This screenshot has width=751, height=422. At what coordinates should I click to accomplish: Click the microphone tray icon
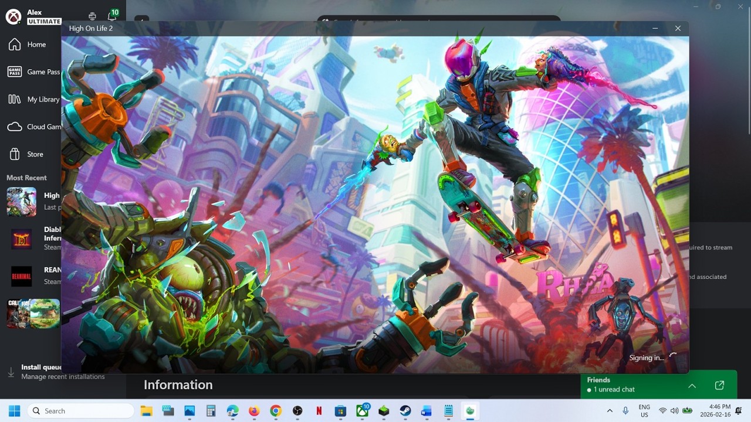click(626, 411)
